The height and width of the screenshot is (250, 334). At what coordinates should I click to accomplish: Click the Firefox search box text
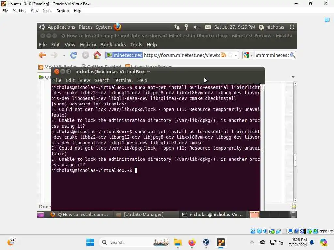coord(272,55)
